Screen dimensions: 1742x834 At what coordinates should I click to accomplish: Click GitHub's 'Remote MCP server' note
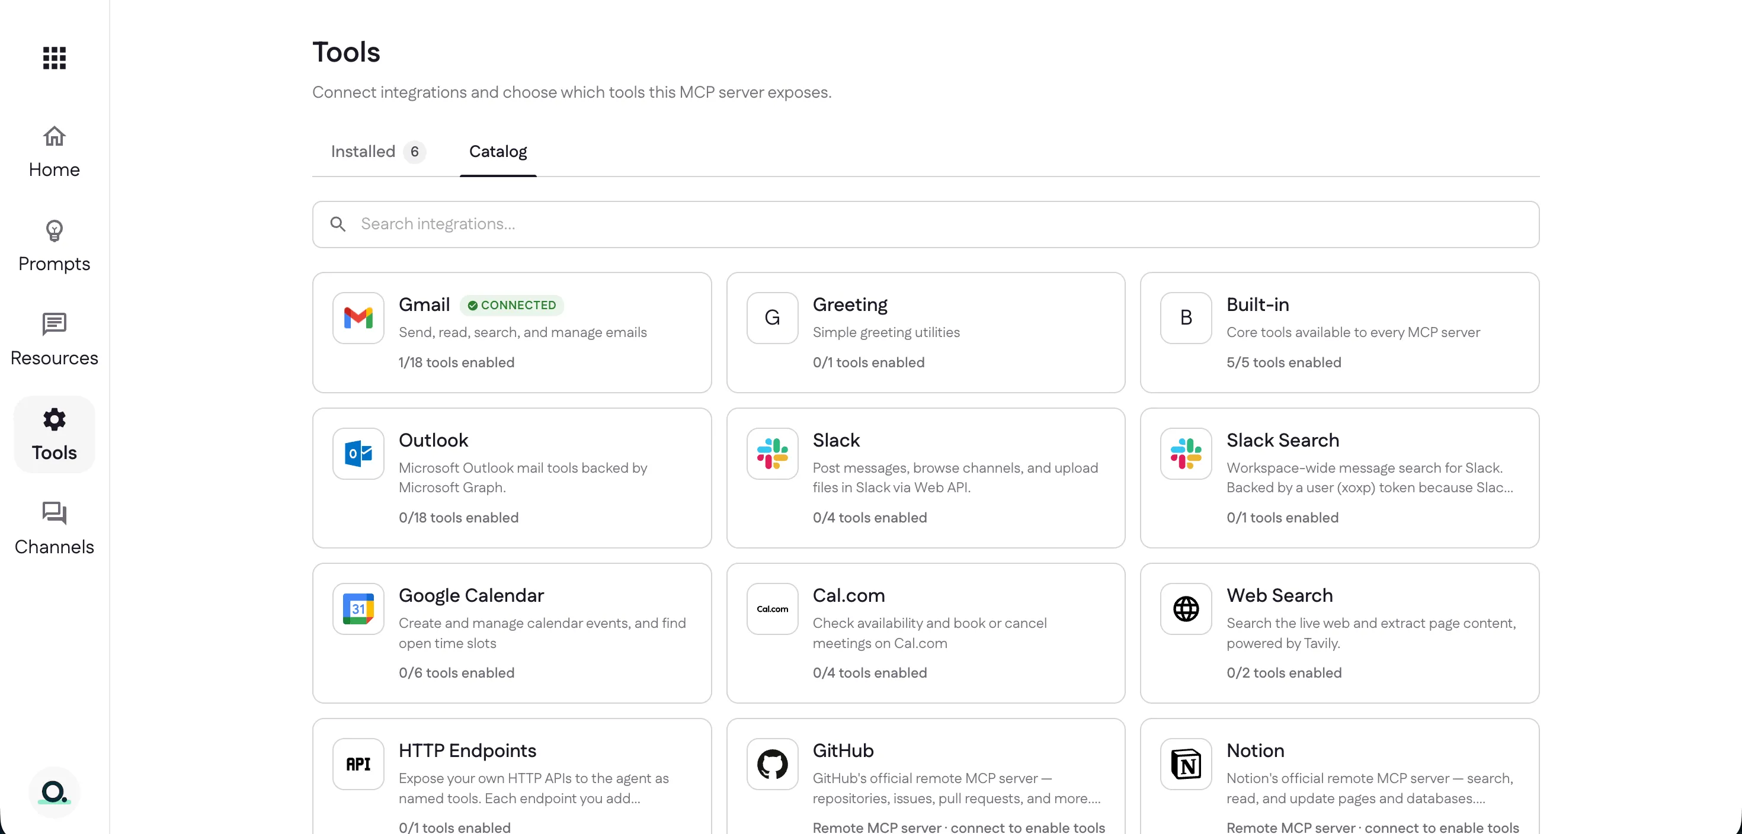[x=959, y=827]
